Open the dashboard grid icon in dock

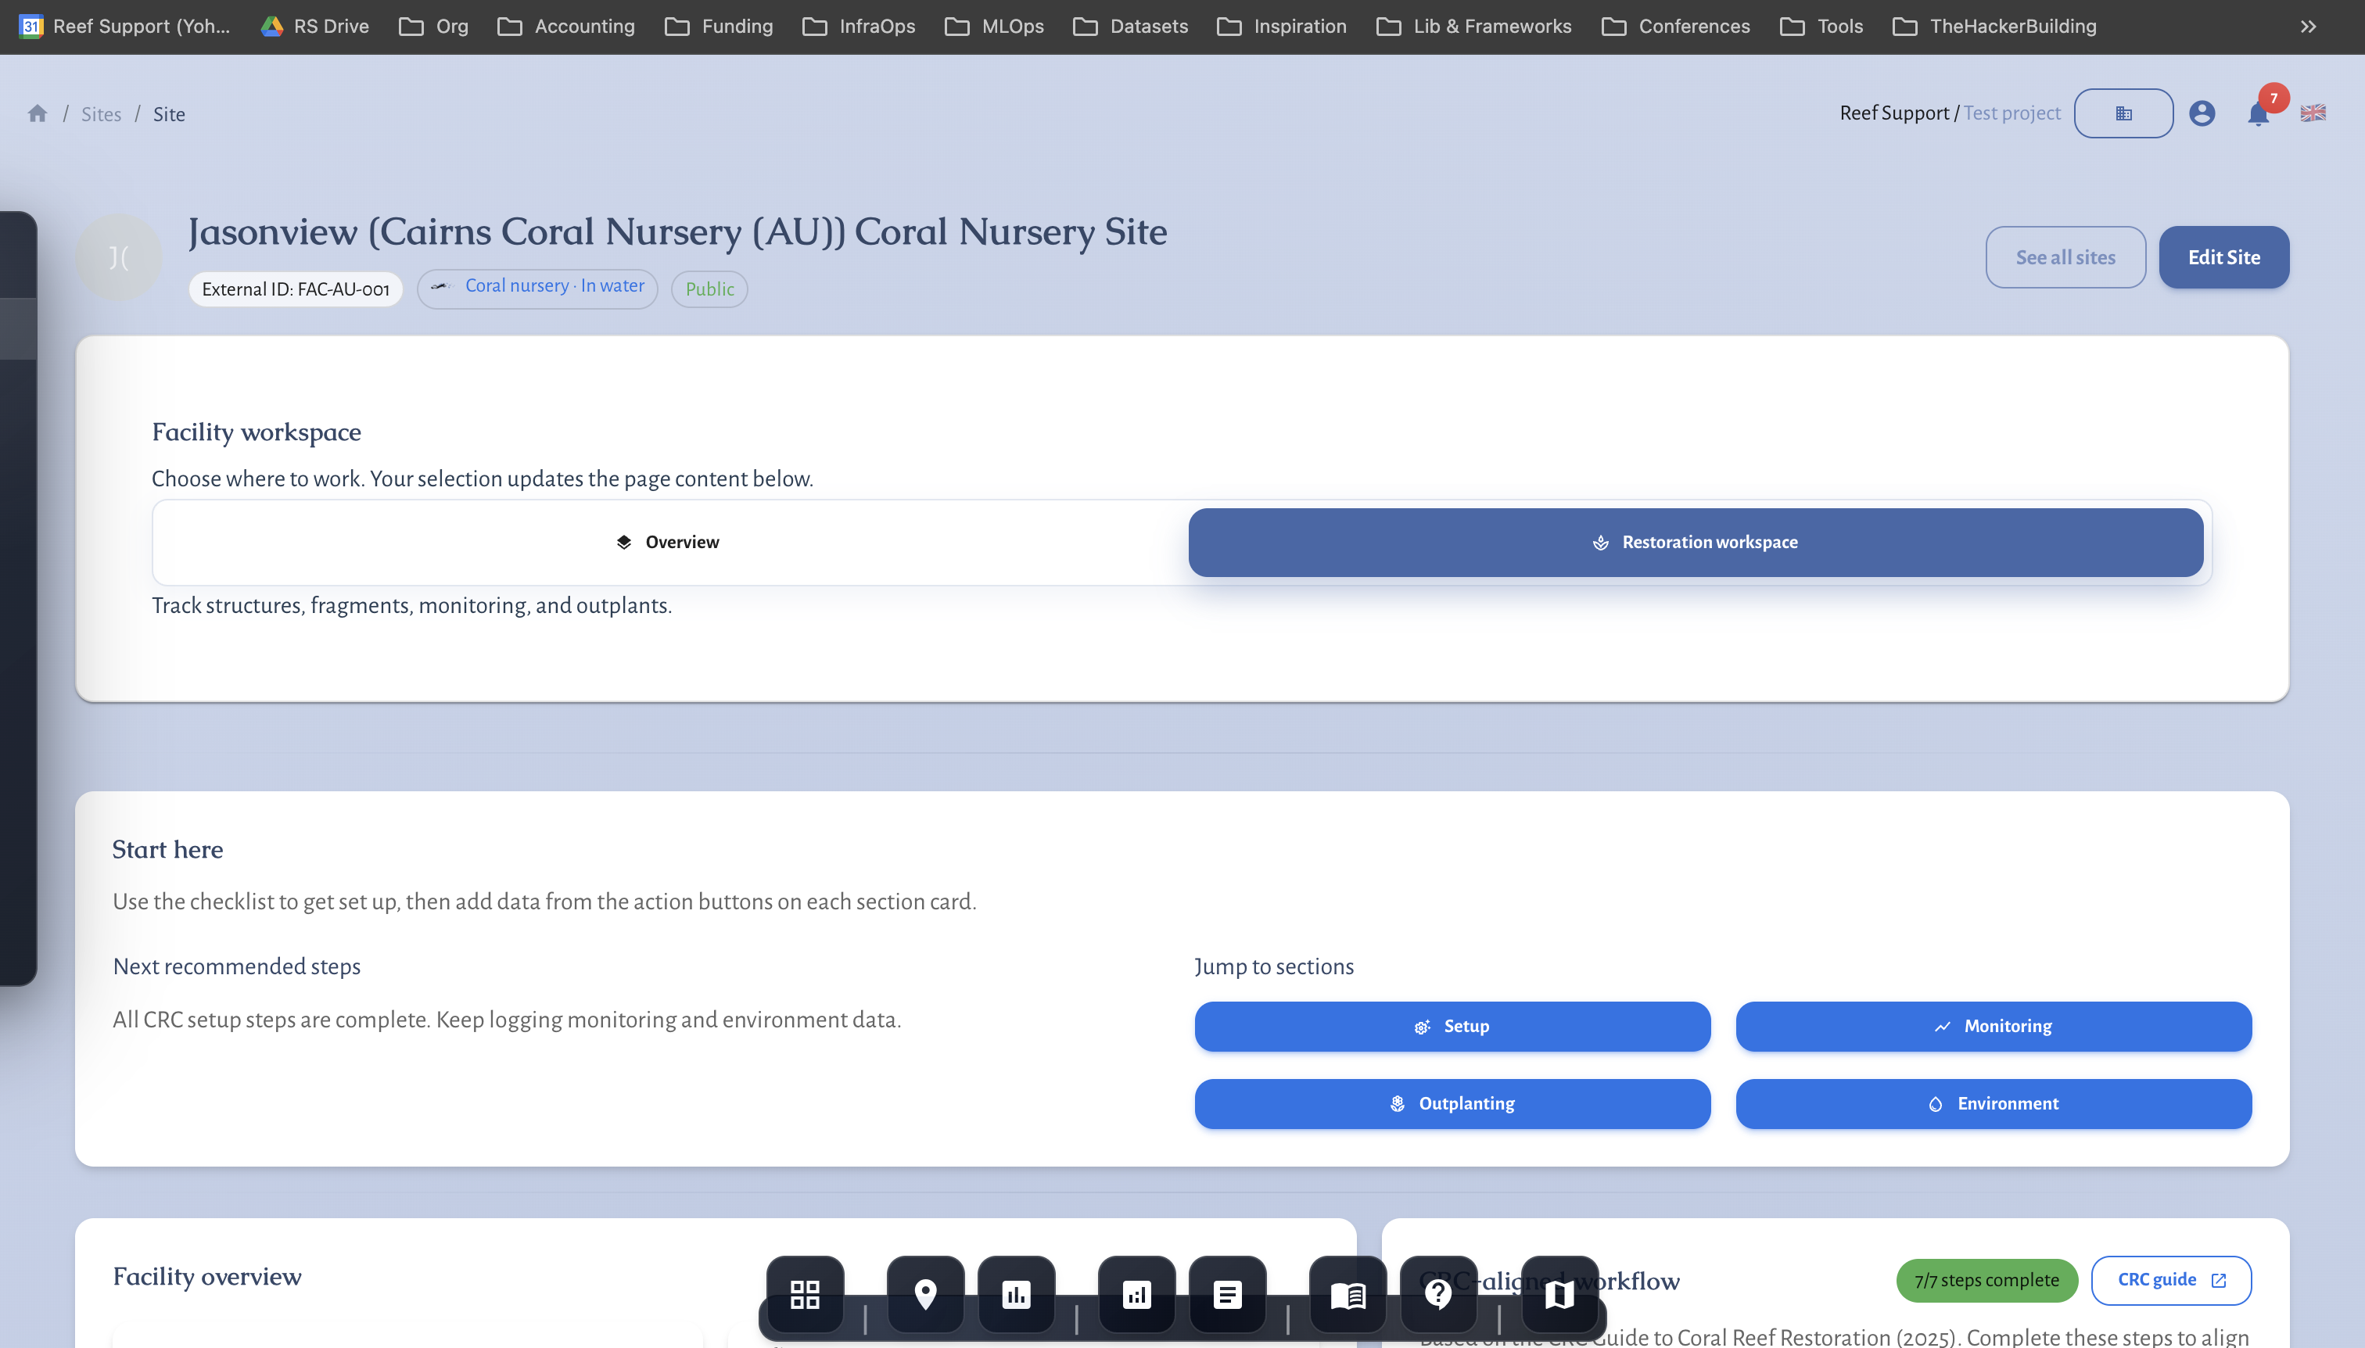805,1294
